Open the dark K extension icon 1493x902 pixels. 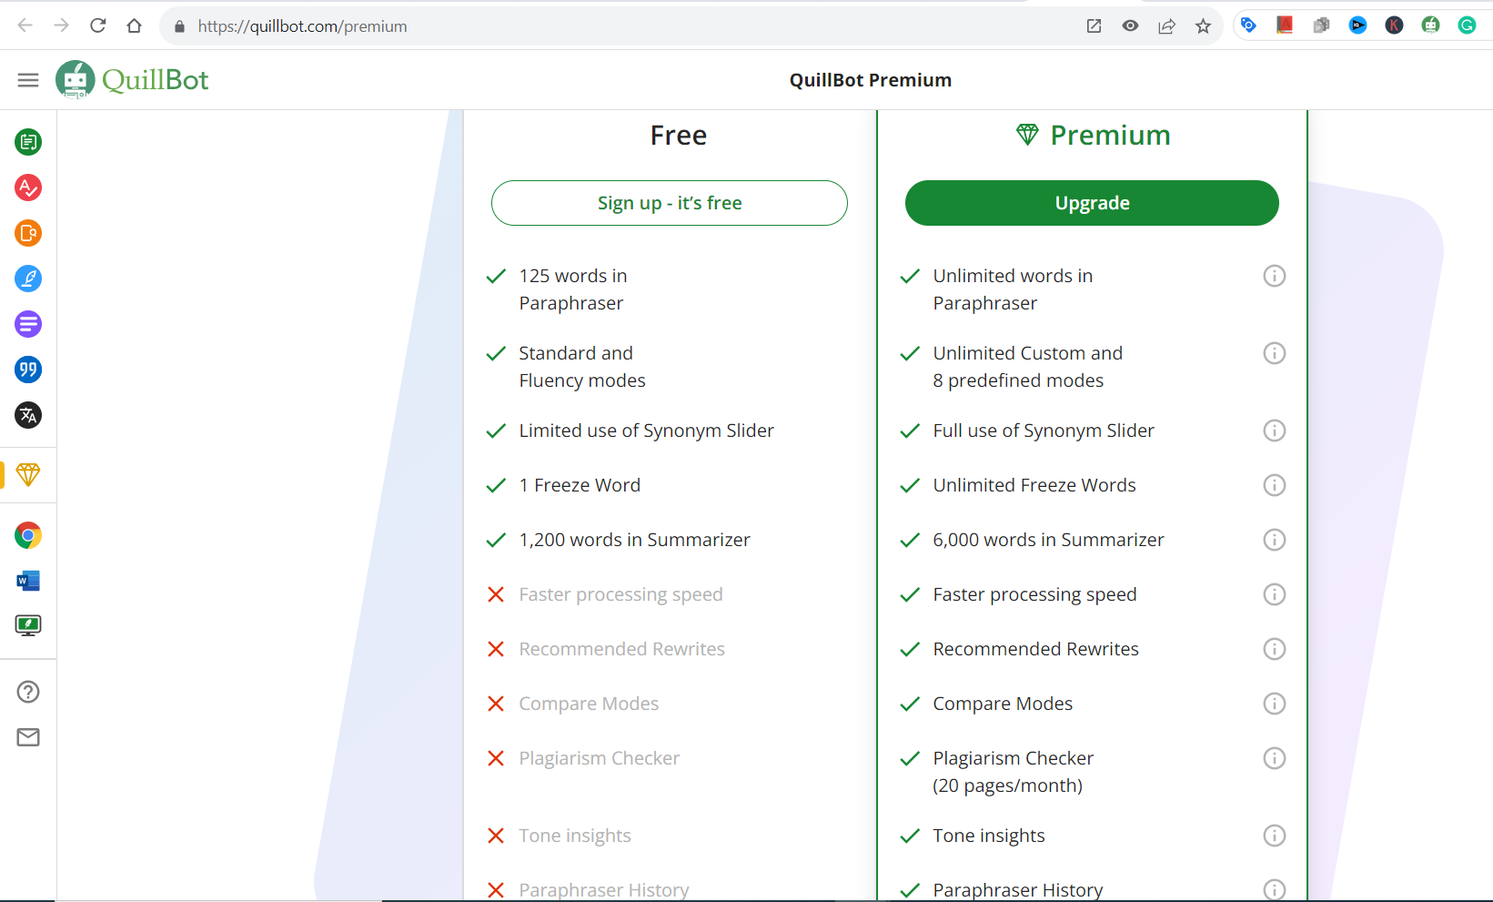tap(1394, 25)
